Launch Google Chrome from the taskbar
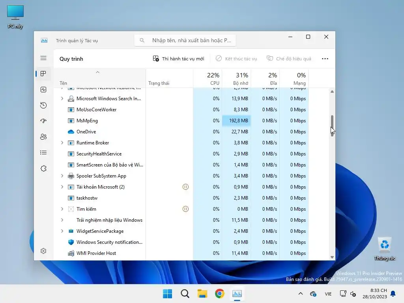This screenshot has height=303, width=404. 219,294
